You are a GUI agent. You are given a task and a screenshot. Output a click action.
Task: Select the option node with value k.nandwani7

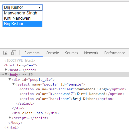tap(72, 94)
